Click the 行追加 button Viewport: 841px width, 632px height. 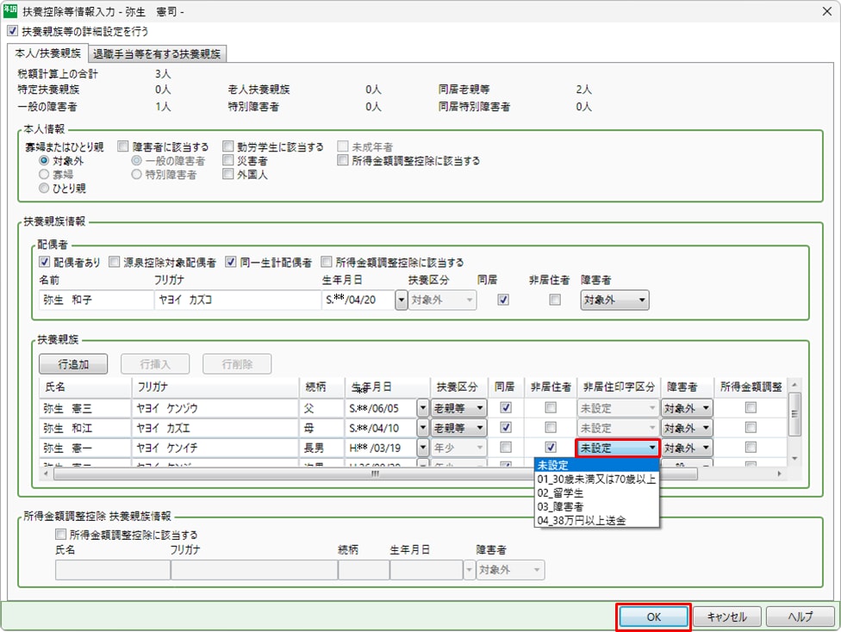pos(73,363)
